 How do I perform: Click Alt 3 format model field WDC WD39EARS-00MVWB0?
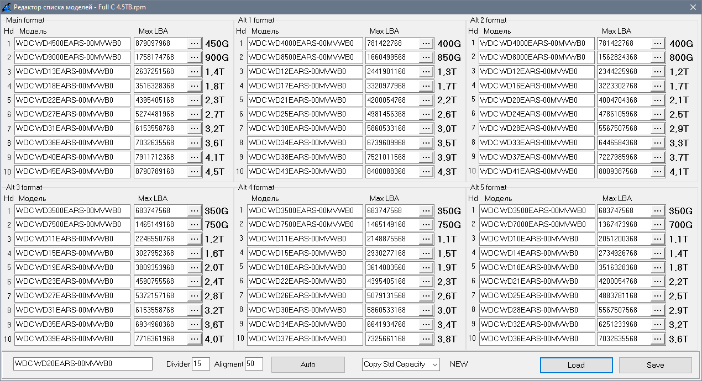pos(72,338)
